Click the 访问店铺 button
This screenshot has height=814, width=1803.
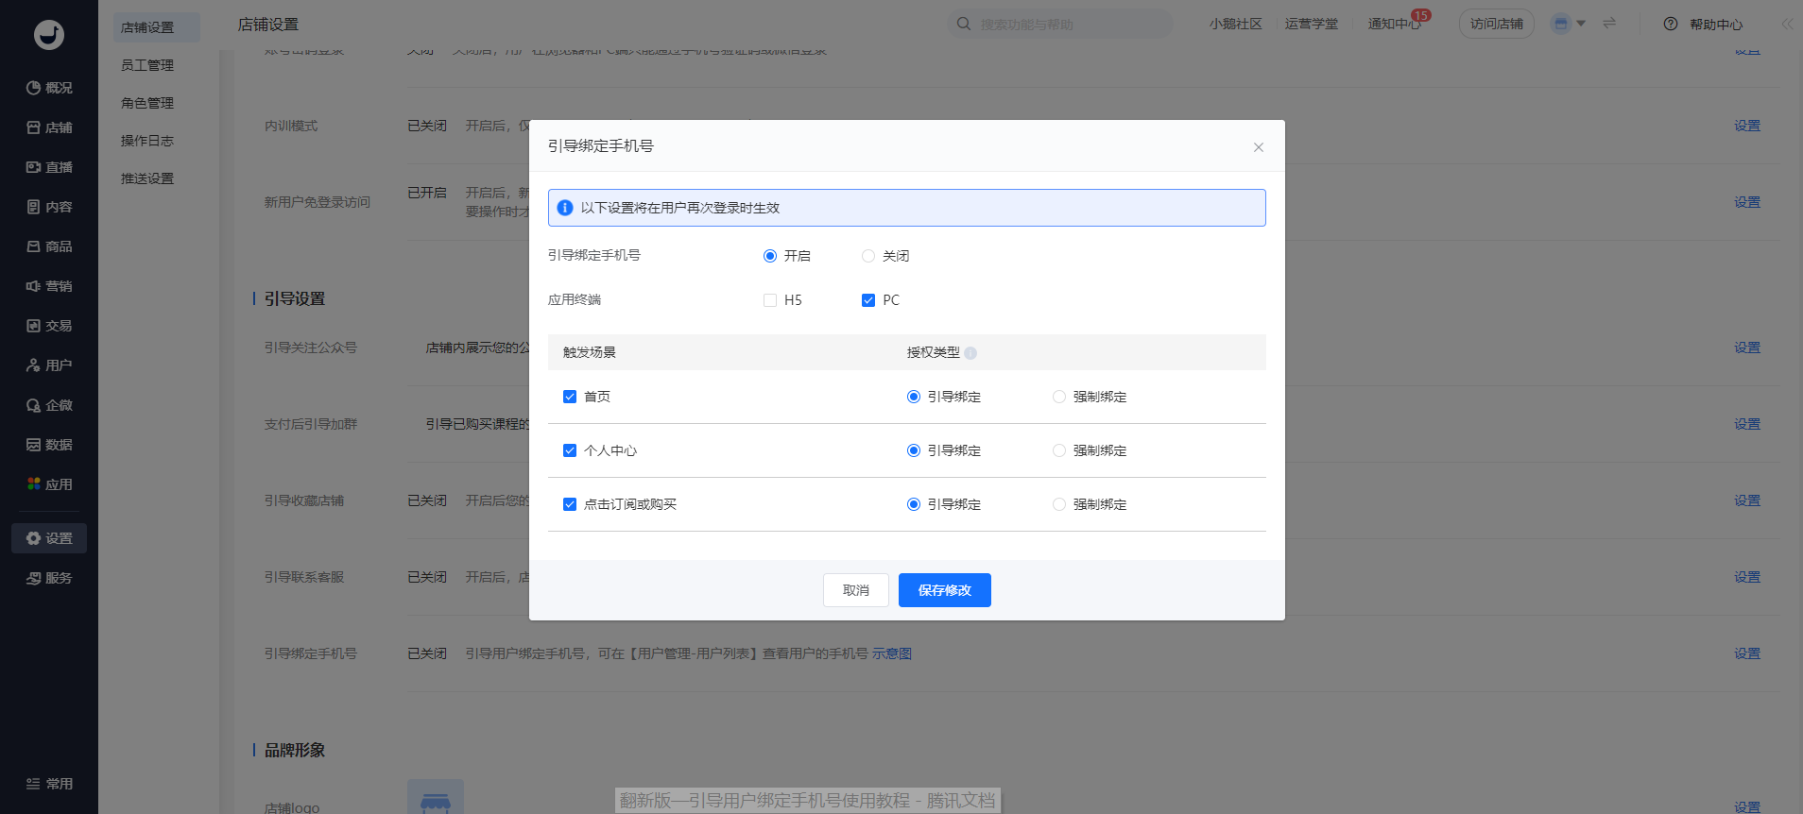pyautogui.click(x=1497, y=24)
